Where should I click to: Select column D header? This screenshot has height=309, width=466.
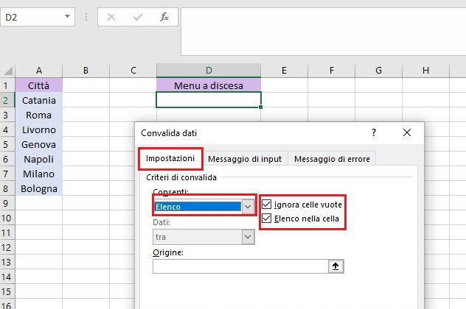[x=209, y=71]
